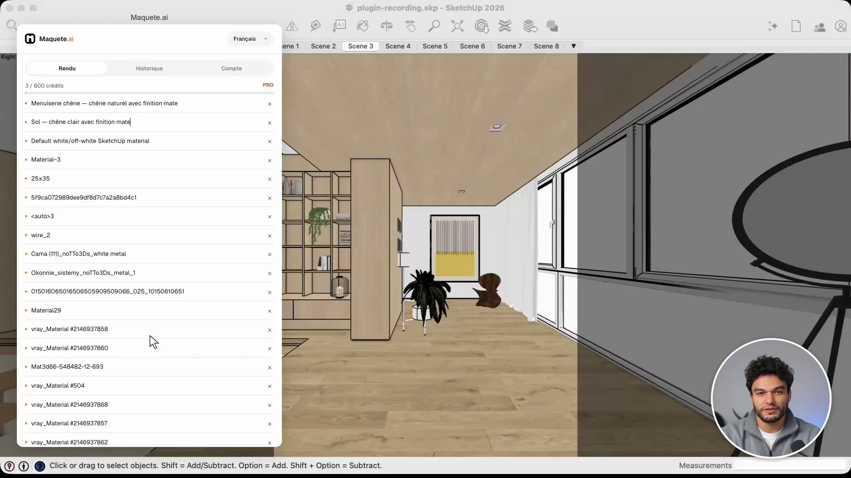Viewport: 851px width, 478px height.
Task: Remove the Menuiserie chêne material row
Action: tap(269, 104)
